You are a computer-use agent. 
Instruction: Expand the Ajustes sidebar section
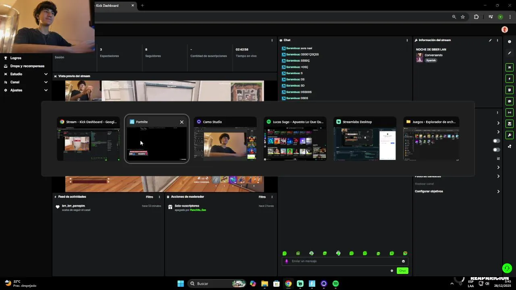(26, 90)
